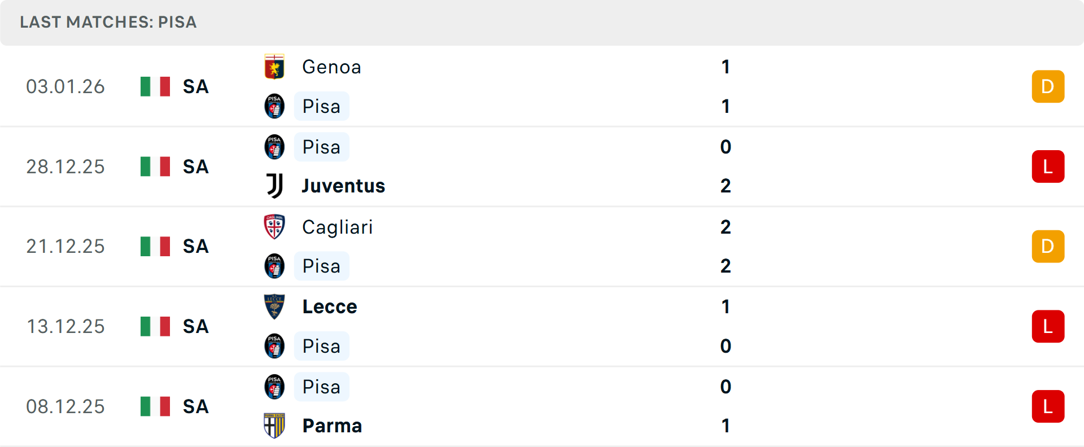Click the Lecce club crest
Viewport: 1084px width, 447px height.
pyautogui.click(x=274, y=307)
